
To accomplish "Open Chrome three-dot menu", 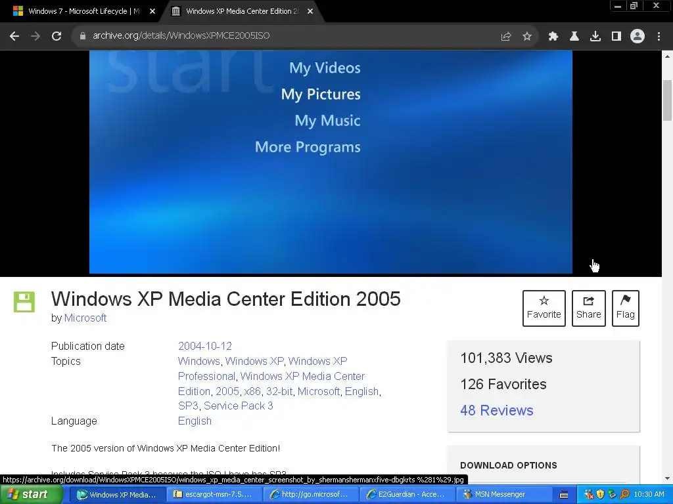I will point(659,37).
